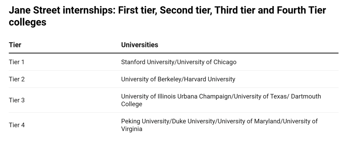Click Fourth Tier in the heading
Screen dimensions: 348x143
[x=301, y=10]
